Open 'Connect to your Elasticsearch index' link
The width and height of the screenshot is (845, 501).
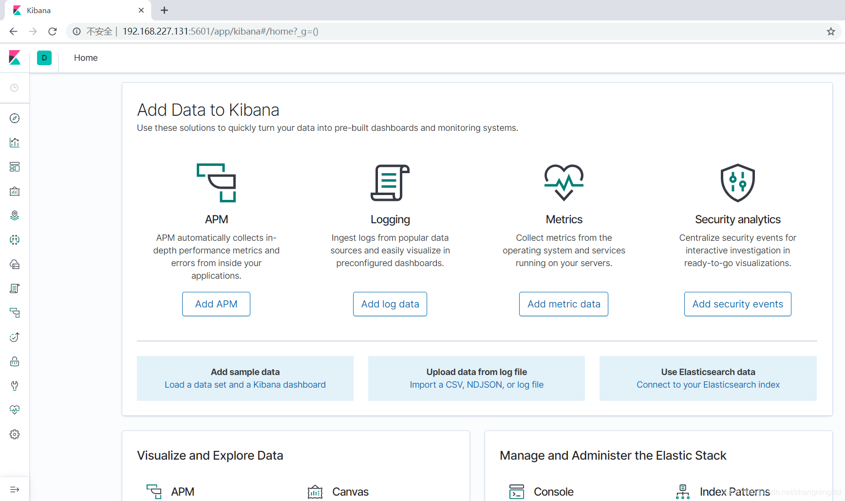pos(708,385)
